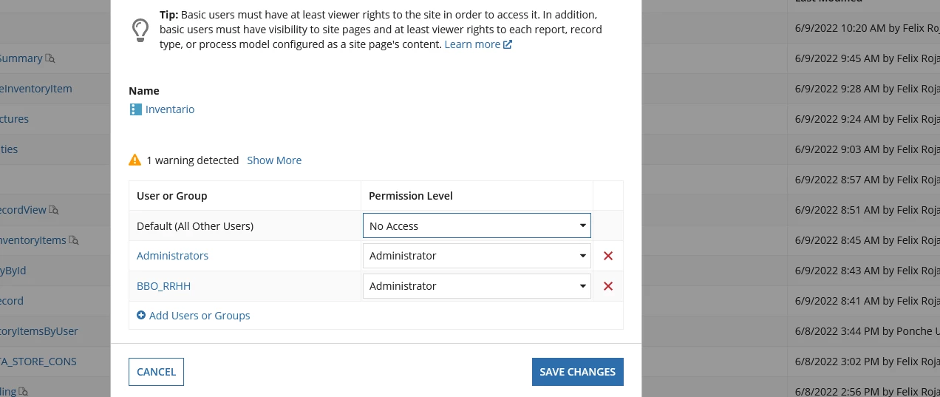Click the magnifier icon next to Summary
The height and width of the screenshot is (397, 940).
pos(50,58)
